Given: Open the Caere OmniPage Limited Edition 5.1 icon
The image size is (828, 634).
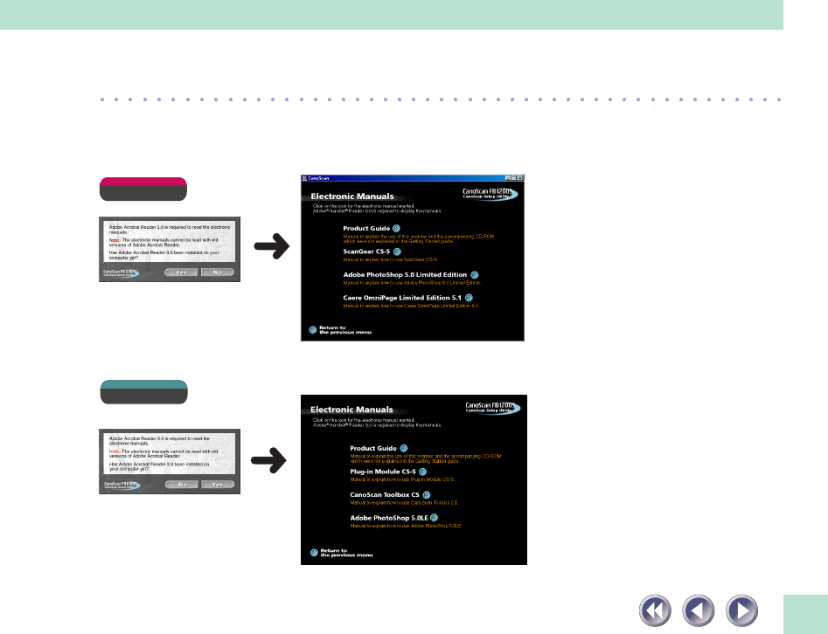Looking at the screenshot, I should click(469, 298).
